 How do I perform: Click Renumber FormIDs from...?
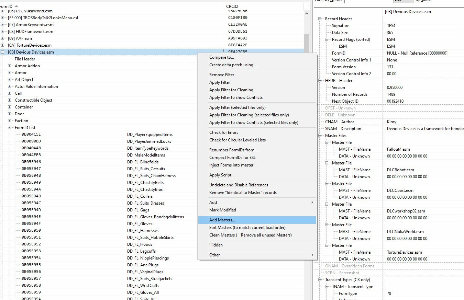tap(257, 150)
